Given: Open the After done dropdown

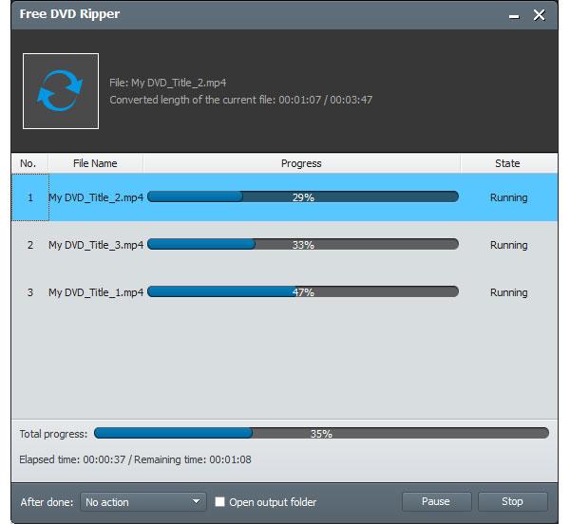Looking at the screenshot, I should pos(143,502).
